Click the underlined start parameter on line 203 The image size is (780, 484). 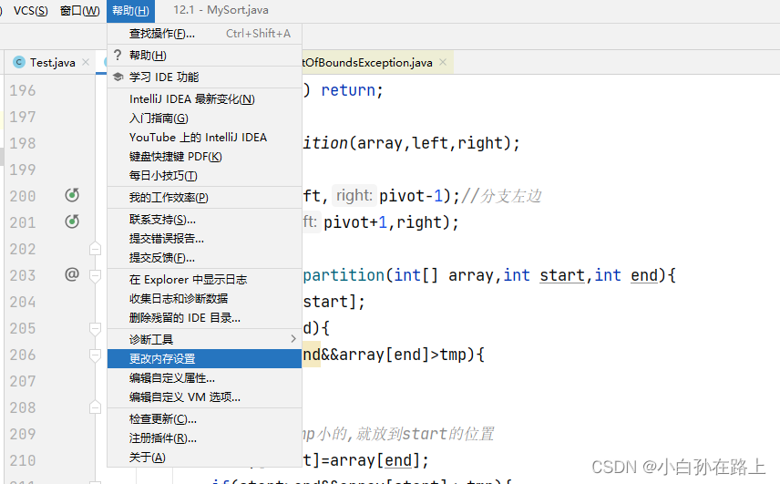(x=562, y=275)
